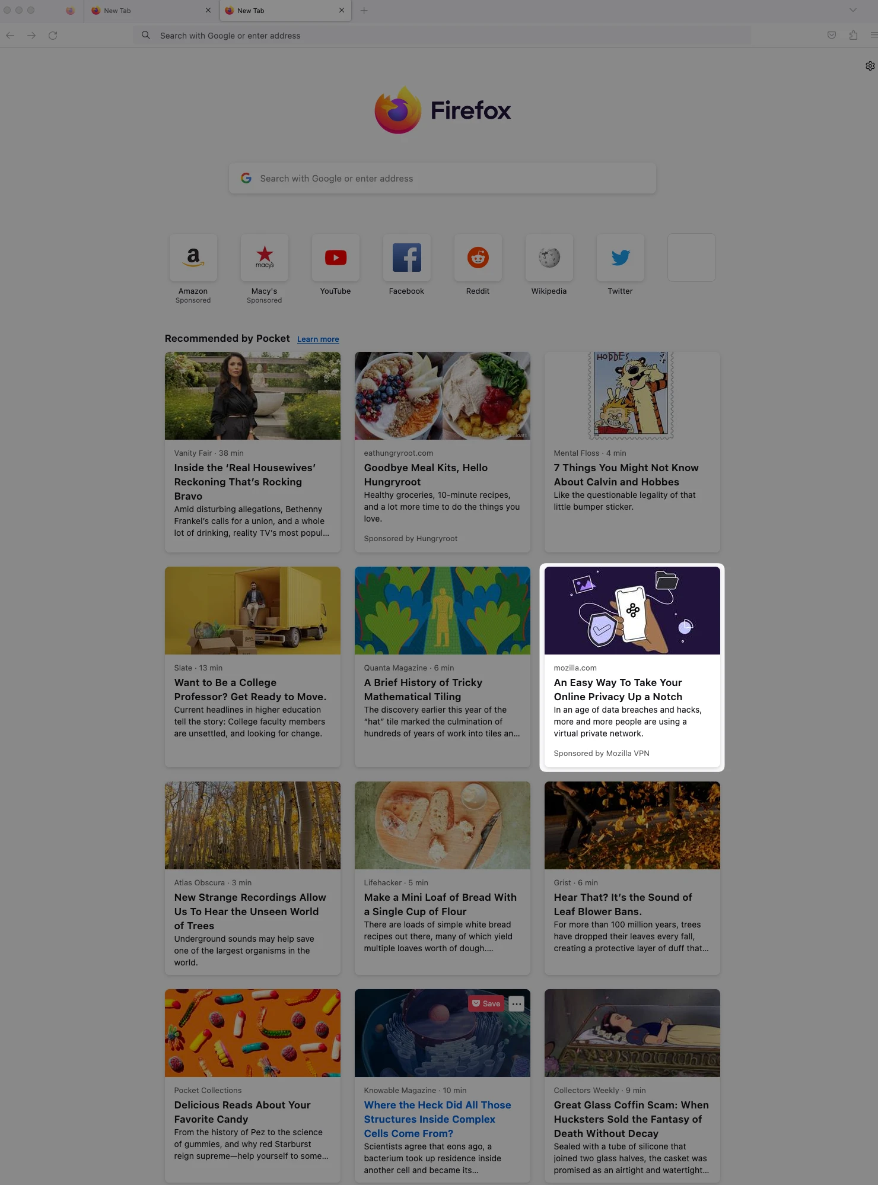
Task: Open A Brief History of Tricky Mathematical Tiling
Action: [x=424, y=690]
